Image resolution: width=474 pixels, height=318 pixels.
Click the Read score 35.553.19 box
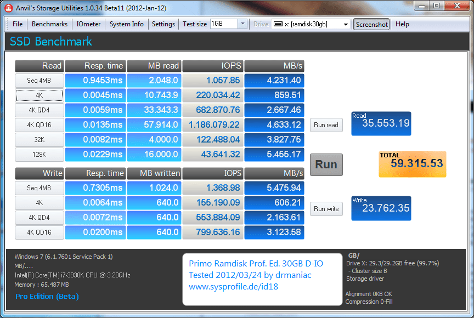381,123
